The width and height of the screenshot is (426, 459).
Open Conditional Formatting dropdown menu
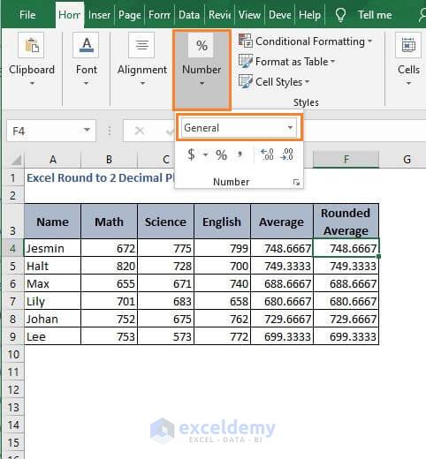[x=369, y=41]
